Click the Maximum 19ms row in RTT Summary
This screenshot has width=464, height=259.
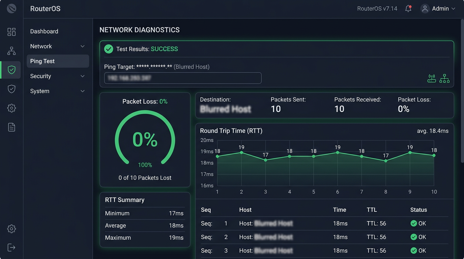(144, 238)
